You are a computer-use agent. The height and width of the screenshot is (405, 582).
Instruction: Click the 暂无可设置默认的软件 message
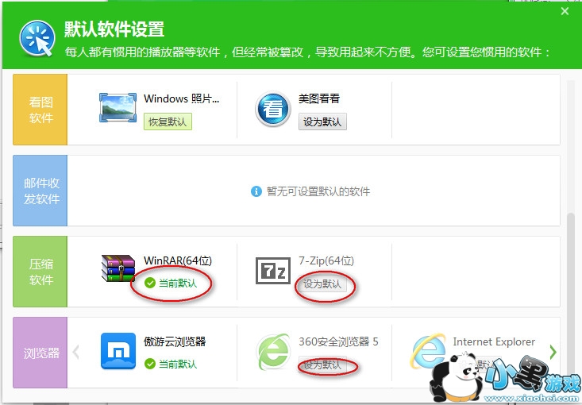point(318,191)
